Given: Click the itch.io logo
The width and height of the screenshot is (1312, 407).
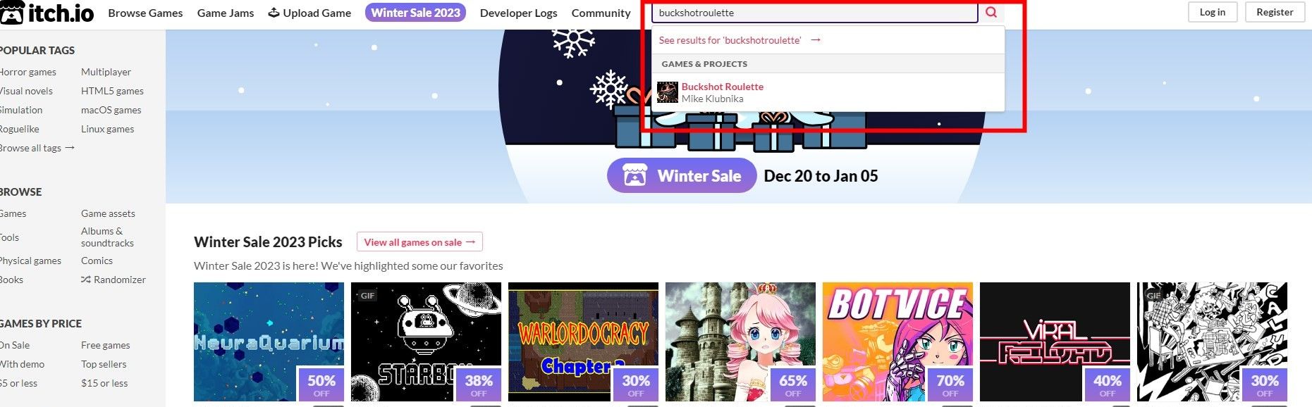Looking at the screenshot, I should tap(47, 12).
